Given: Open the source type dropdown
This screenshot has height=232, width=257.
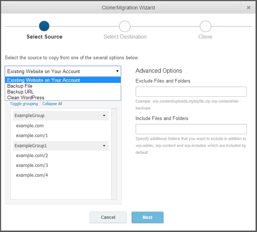Looking at the screenshot, I should [x=63, y=71].
